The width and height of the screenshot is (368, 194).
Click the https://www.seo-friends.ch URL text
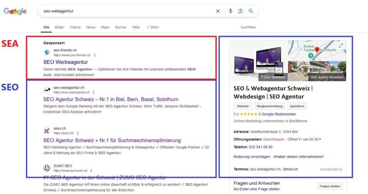pyautogui.click(x=72, y=55)
